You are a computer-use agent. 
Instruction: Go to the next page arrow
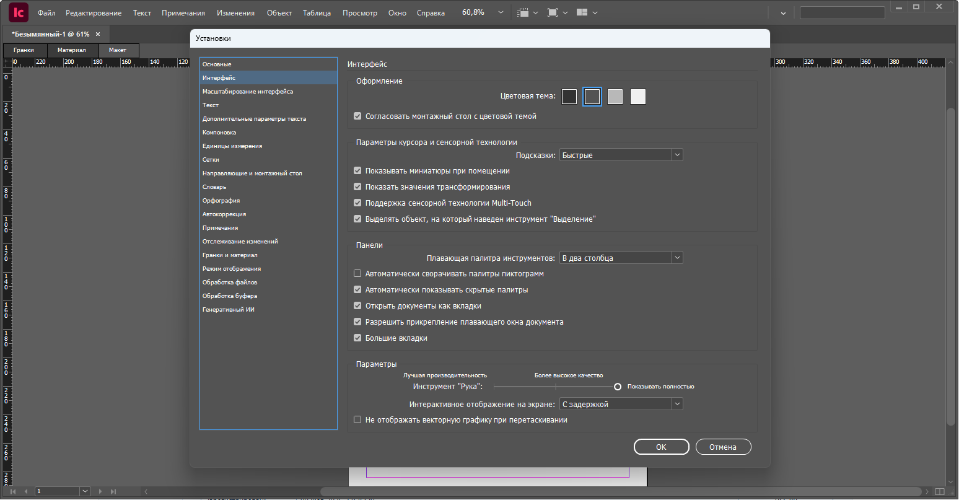tap(101, 491)
